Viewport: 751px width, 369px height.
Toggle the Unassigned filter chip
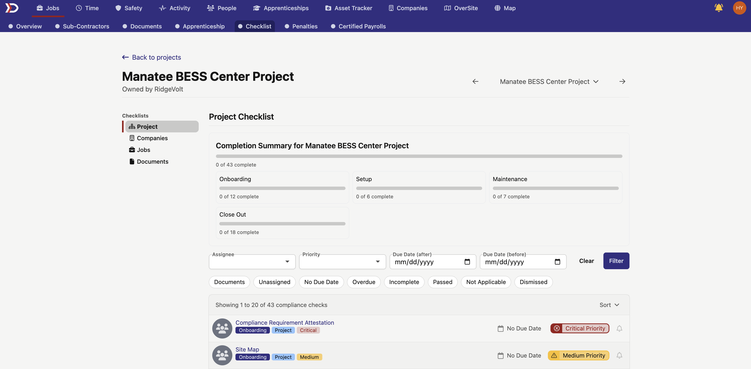point(274,282)
